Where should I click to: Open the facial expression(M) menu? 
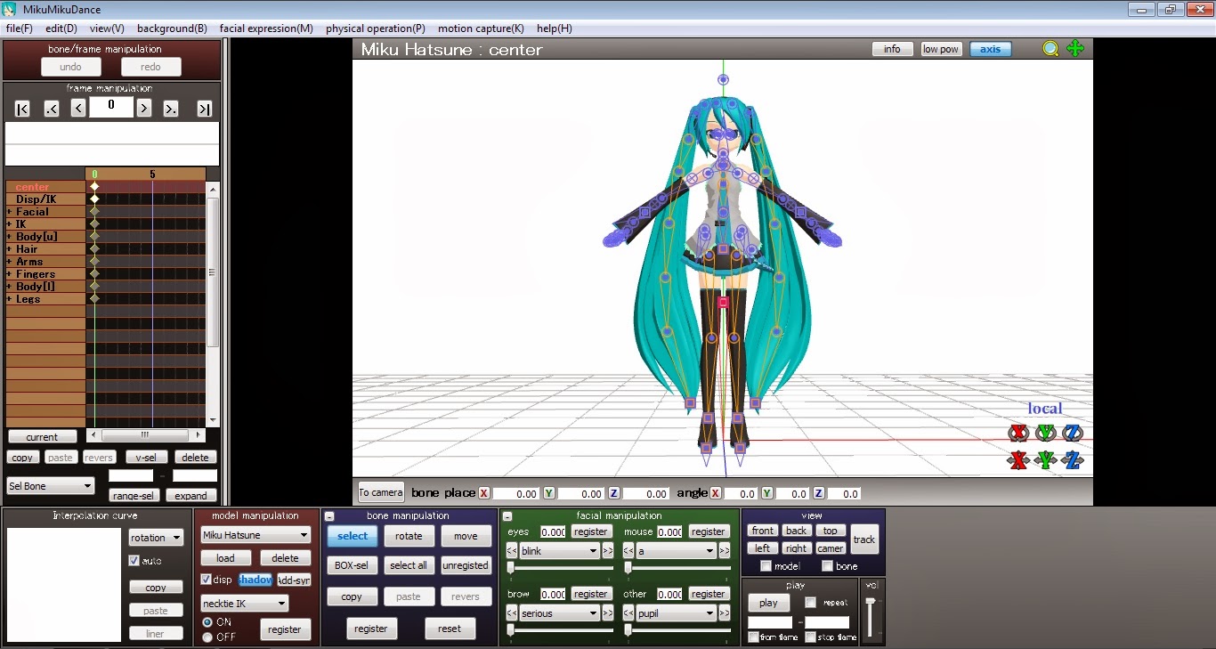click(265, 28)
